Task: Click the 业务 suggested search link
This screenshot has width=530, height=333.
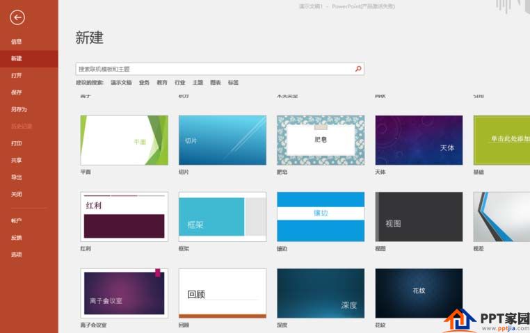Action: pos(145,83)
